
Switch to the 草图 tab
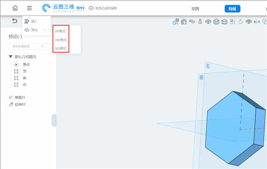tap(195, 9)
